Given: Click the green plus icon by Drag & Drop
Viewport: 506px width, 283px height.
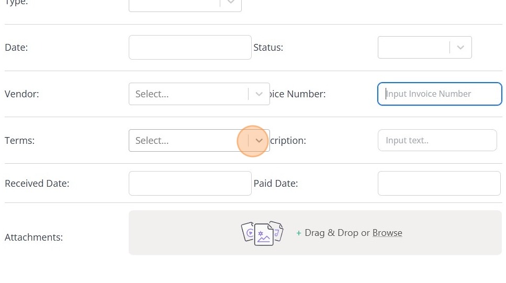Looking at the screenshot, I should (299, 233).
